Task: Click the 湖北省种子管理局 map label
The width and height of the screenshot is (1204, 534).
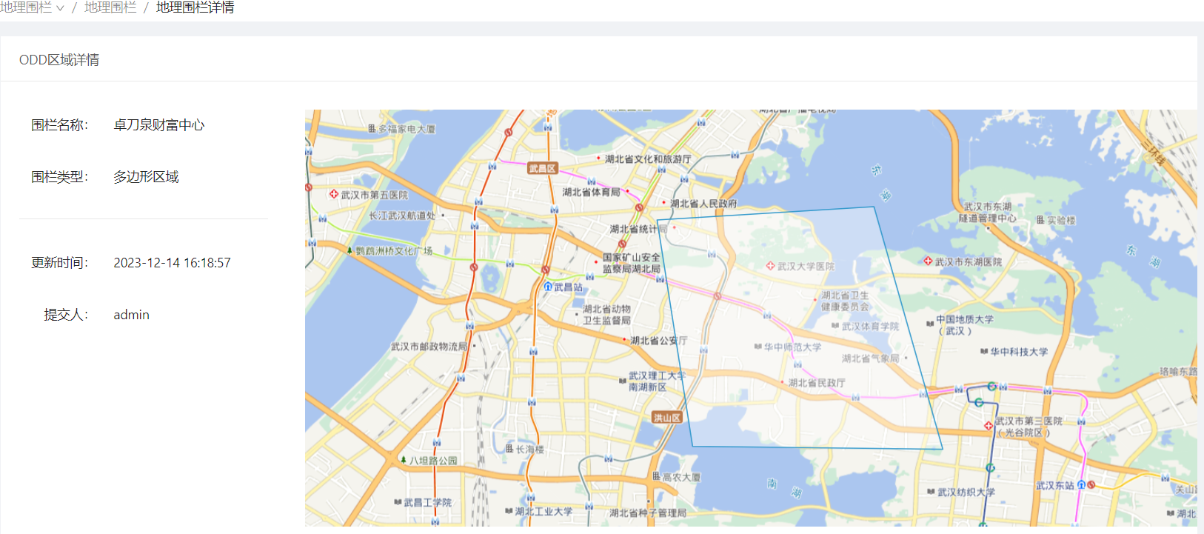Action: tap(648, 513)
